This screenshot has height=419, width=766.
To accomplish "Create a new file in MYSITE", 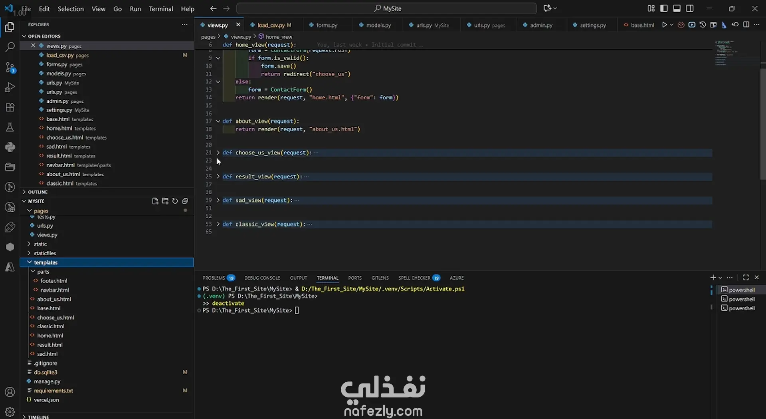I will point(155,201).
